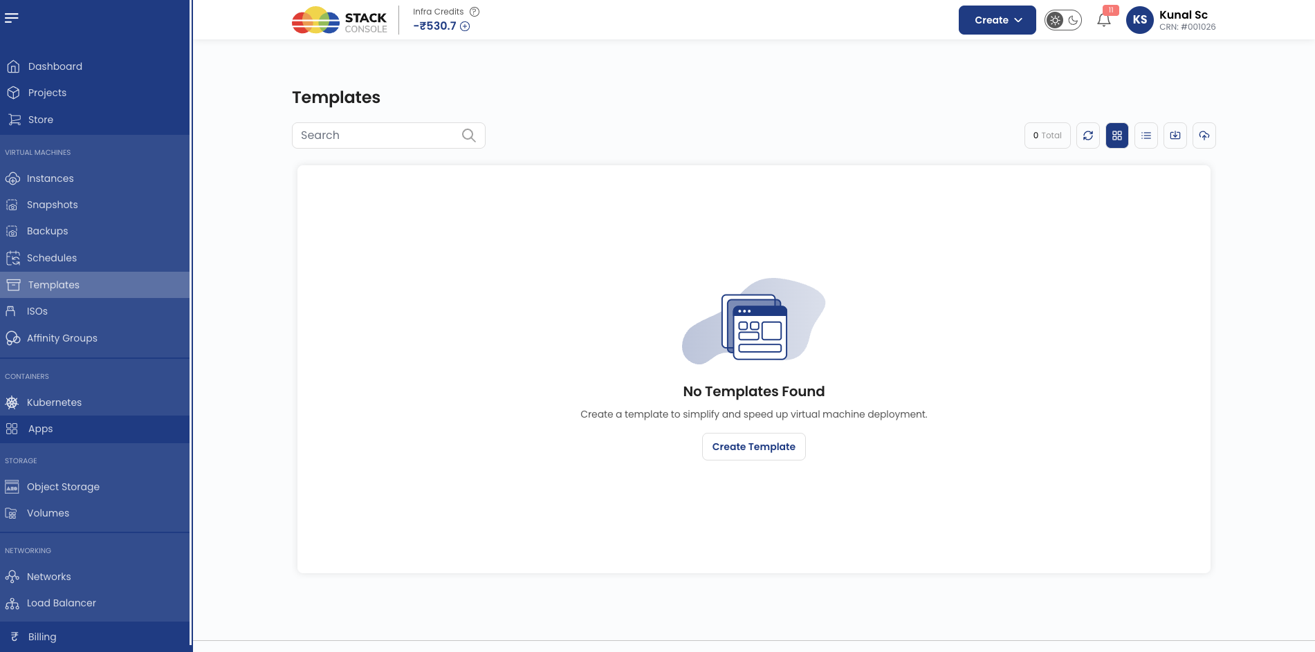Click the ISOs icon
Image resolution: width=1315 pixels, height=652 pixels.
point(10,311)
